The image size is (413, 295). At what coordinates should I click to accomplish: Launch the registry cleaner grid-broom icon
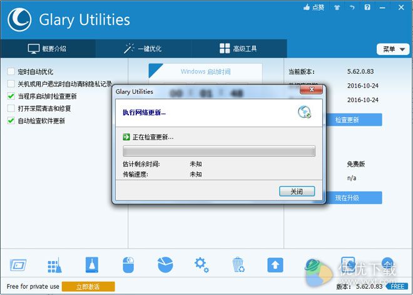[54, 265]
